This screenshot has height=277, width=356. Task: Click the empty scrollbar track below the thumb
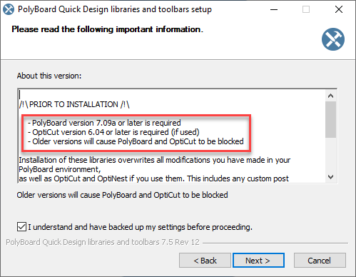tap(330, 155)
